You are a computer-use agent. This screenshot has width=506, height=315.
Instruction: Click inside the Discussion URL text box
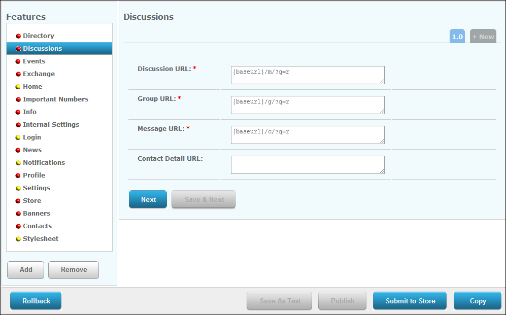(x=307, y=75)
